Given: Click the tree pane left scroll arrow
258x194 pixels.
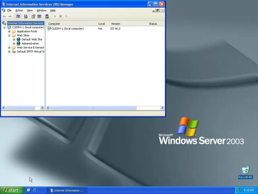Looking at the screenshot, I should tap(4, 108).
